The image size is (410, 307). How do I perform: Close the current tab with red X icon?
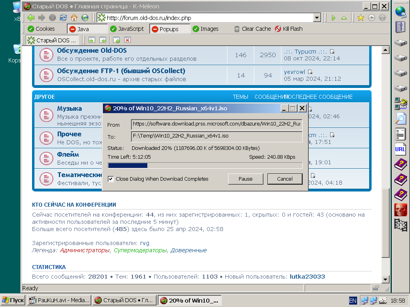pyautogui.click(x=127, y=40)
